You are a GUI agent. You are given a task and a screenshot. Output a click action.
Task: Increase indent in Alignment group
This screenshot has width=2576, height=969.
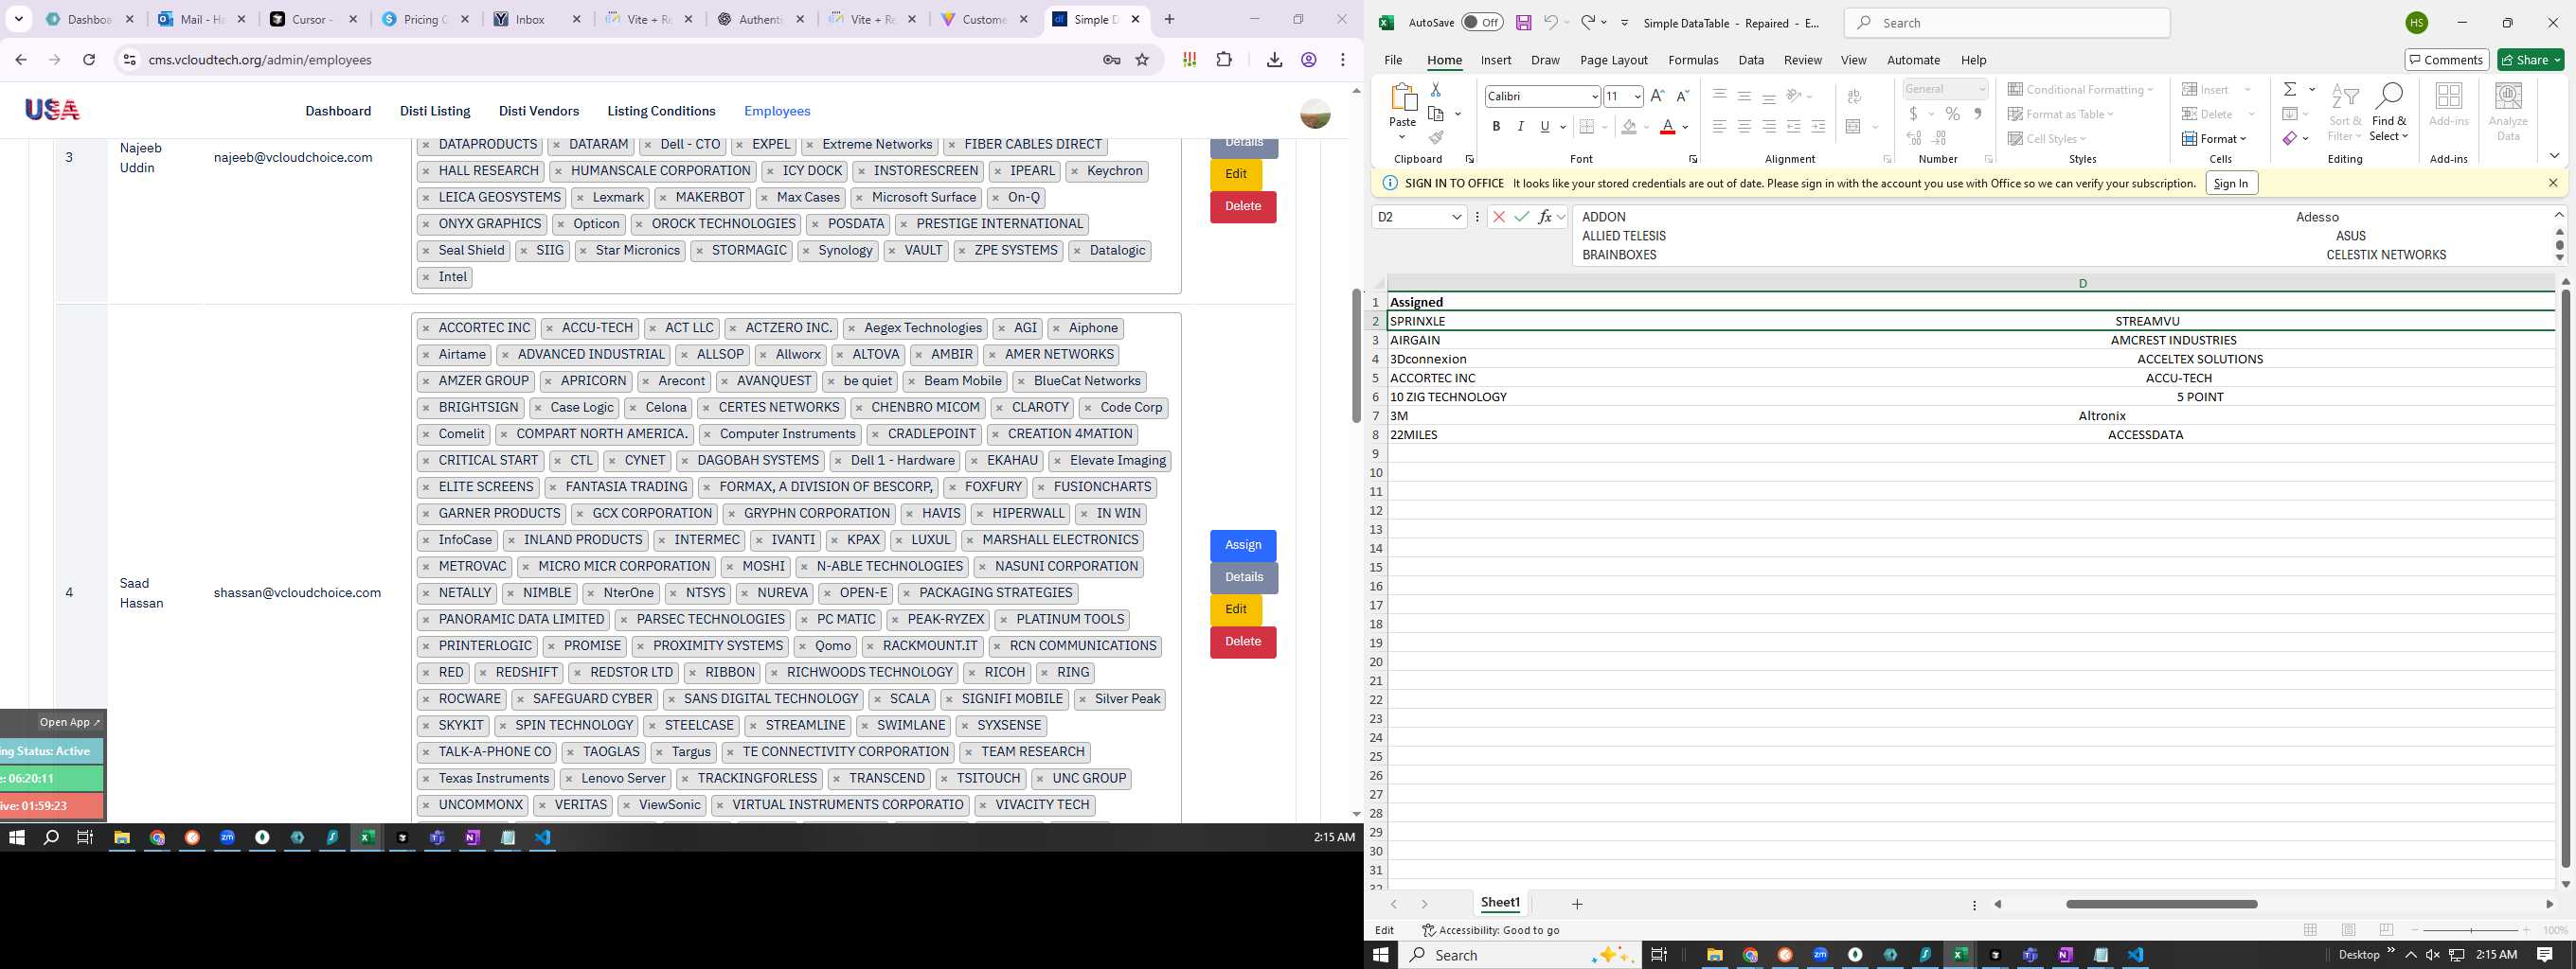[1818, 127]
